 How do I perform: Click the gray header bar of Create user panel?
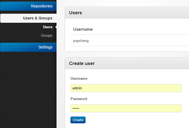[127, 63]
